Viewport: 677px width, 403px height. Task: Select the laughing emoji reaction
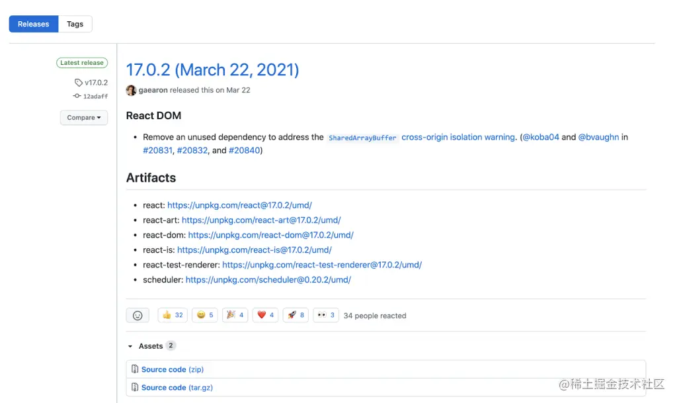[204, 315]
